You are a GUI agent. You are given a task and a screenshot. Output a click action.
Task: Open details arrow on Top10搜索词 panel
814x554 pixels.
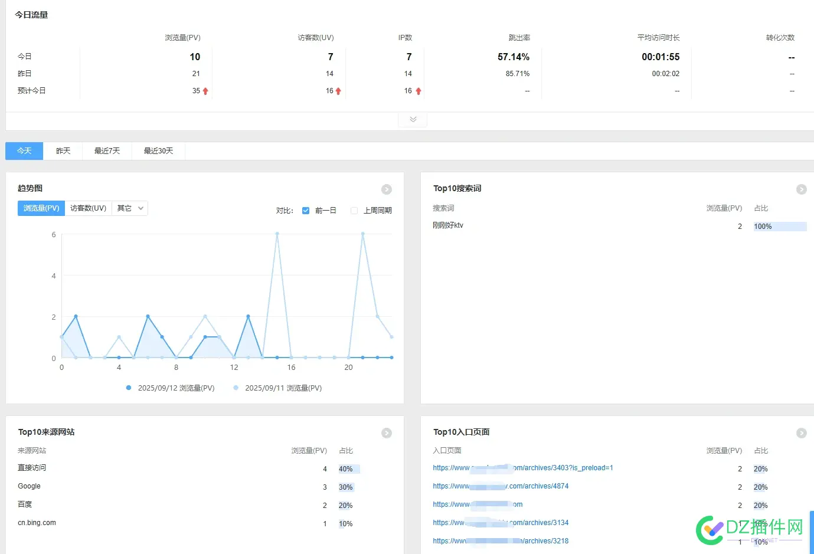[801, 189]
